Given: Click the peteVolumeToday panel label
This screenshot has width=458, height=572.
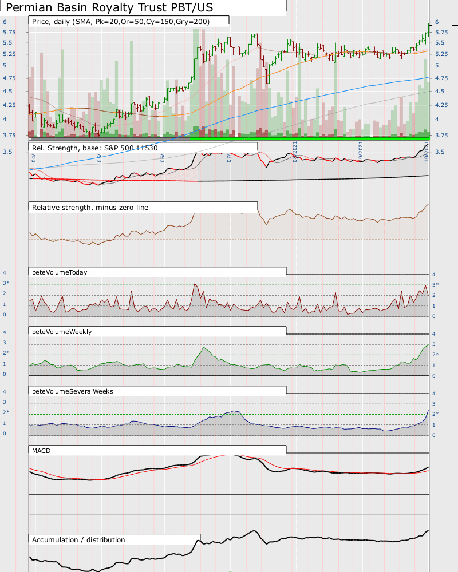Looking at the screenshot, I should (60, 272).
